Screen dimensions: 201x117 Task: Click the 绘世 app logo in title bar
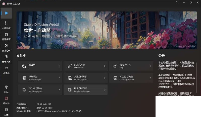(x=4, y=4)
